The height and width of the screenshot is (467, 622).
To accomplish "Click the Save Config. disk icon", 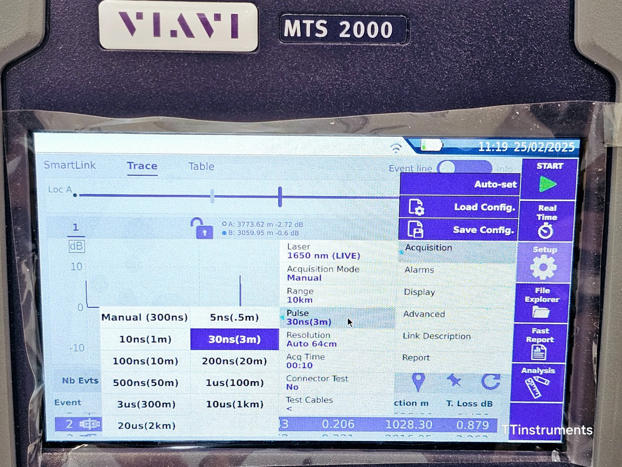I will click(415, 230).
